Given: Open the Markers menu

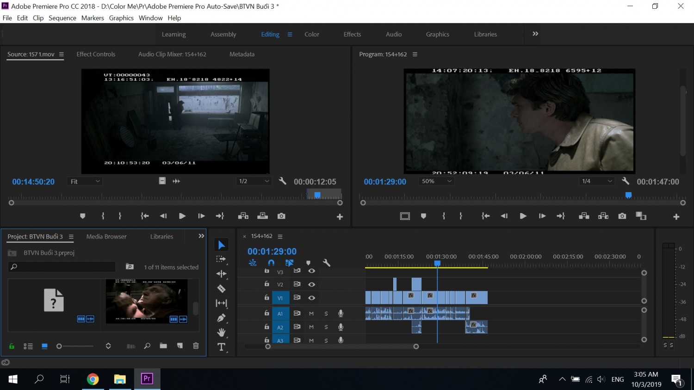Looking at the screenshot, I should tap(93, 18).
